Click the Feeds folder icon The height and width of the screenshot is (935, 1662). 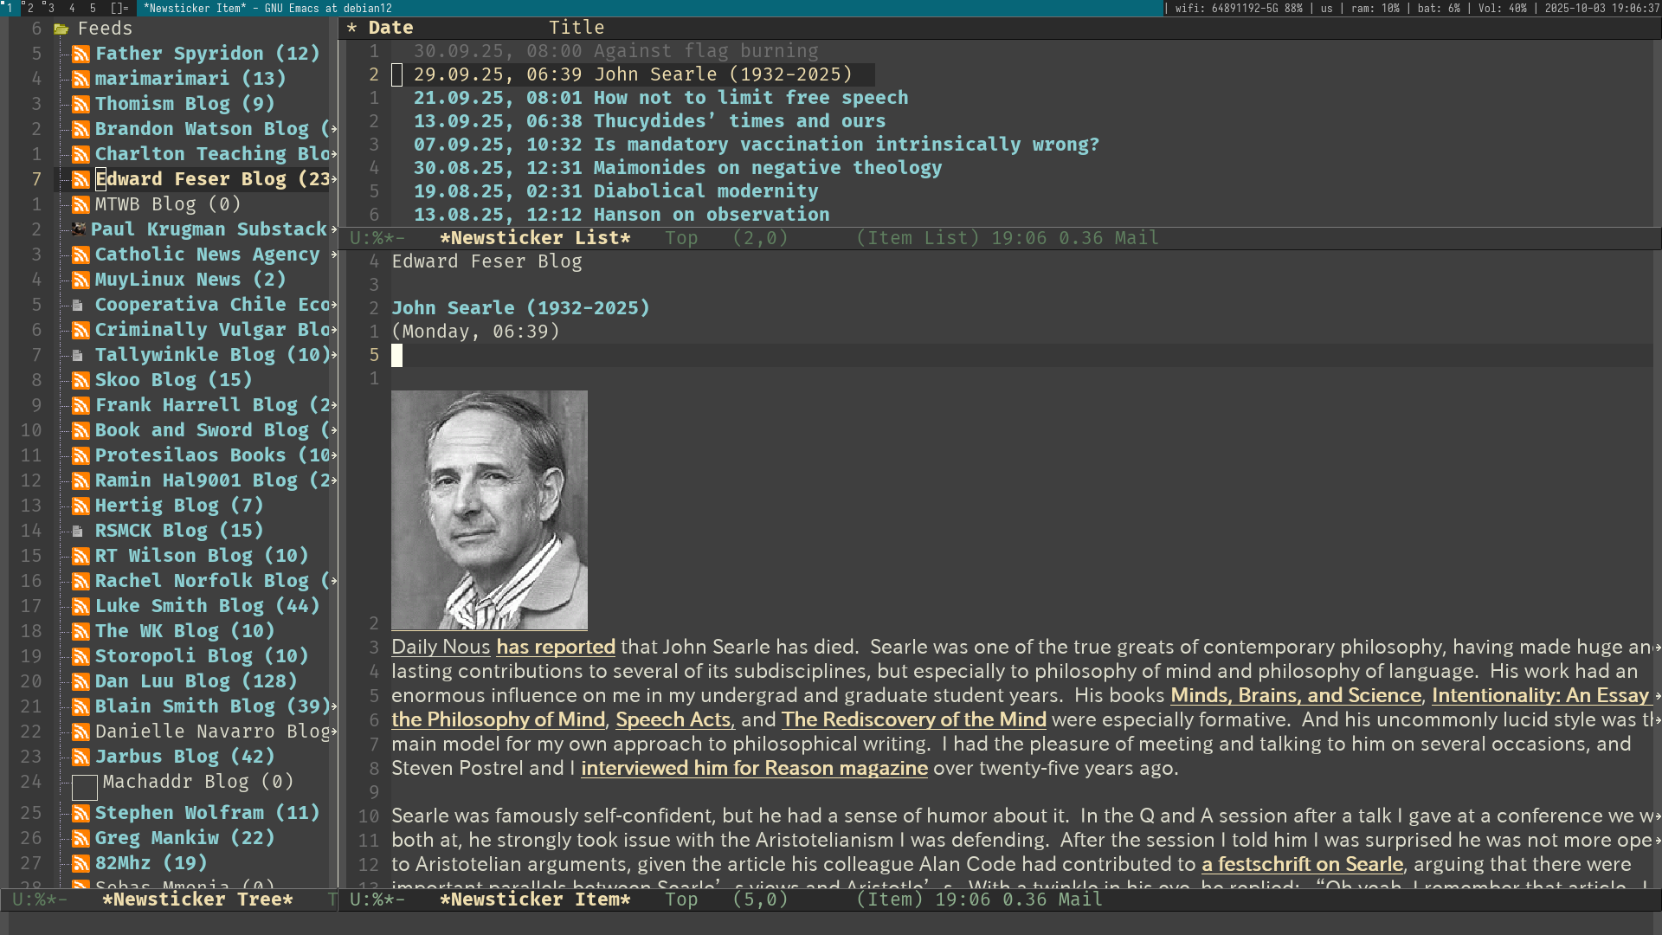click(61, 29)
